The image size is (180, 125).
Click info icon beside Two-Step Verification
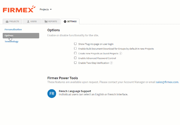click(x=111, y=63)
